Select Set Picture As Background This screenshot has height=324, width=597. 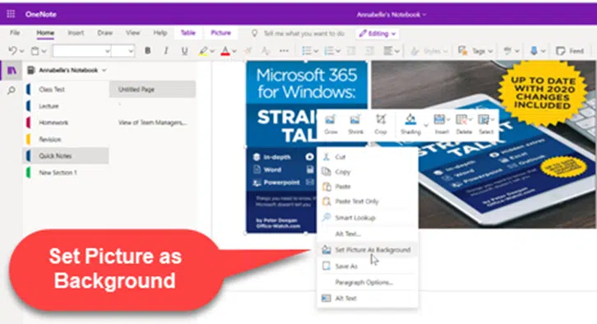368,250
